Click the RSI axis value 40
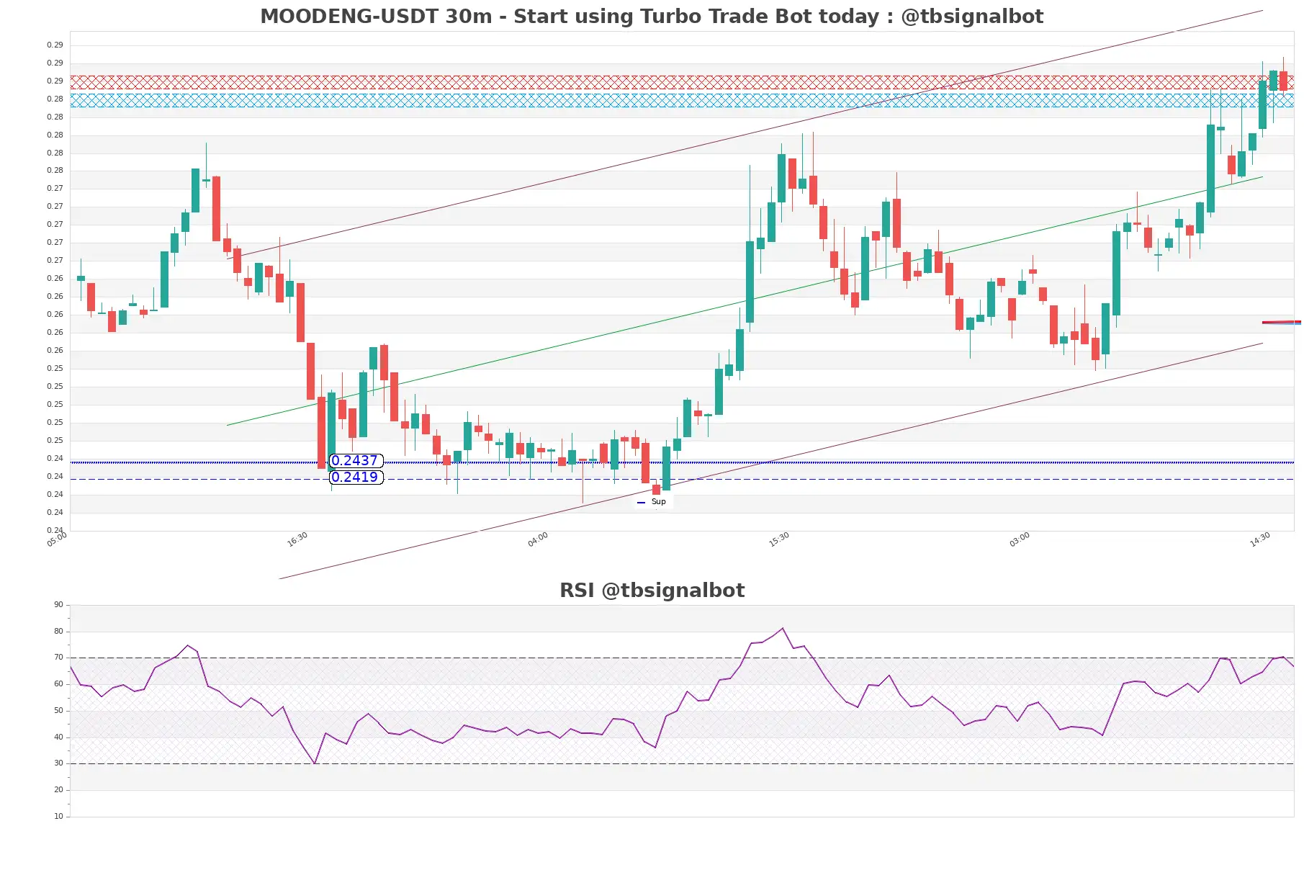This screenshot has width=1304, height=870. (x=58, y=737)
